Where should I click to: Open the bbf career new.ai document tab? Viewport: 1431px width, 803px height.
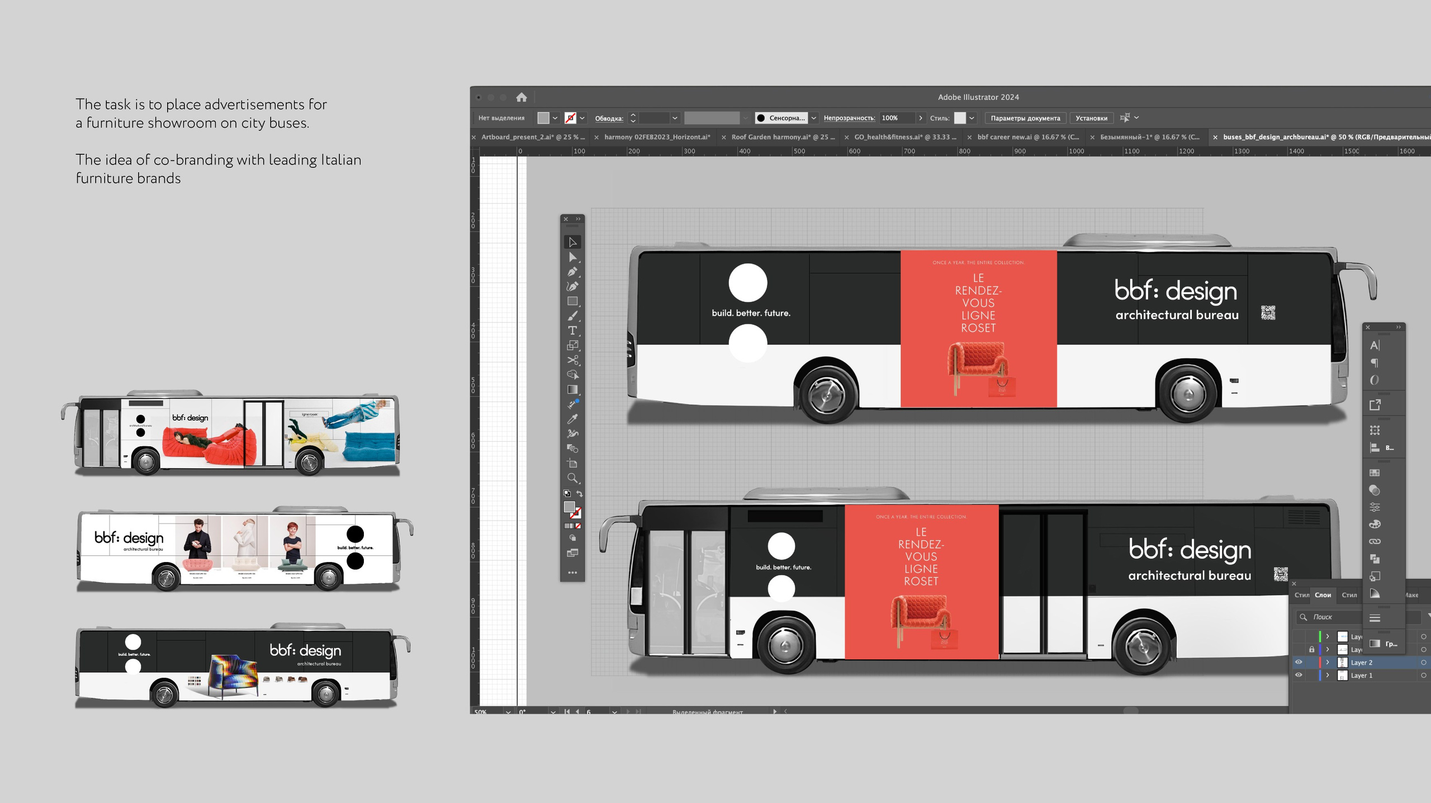tap(1027, 137)
